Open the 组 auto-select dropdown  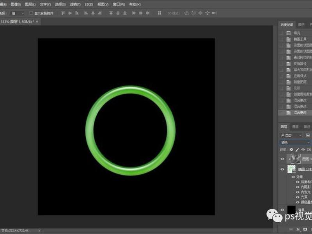(x=18, y=13)
